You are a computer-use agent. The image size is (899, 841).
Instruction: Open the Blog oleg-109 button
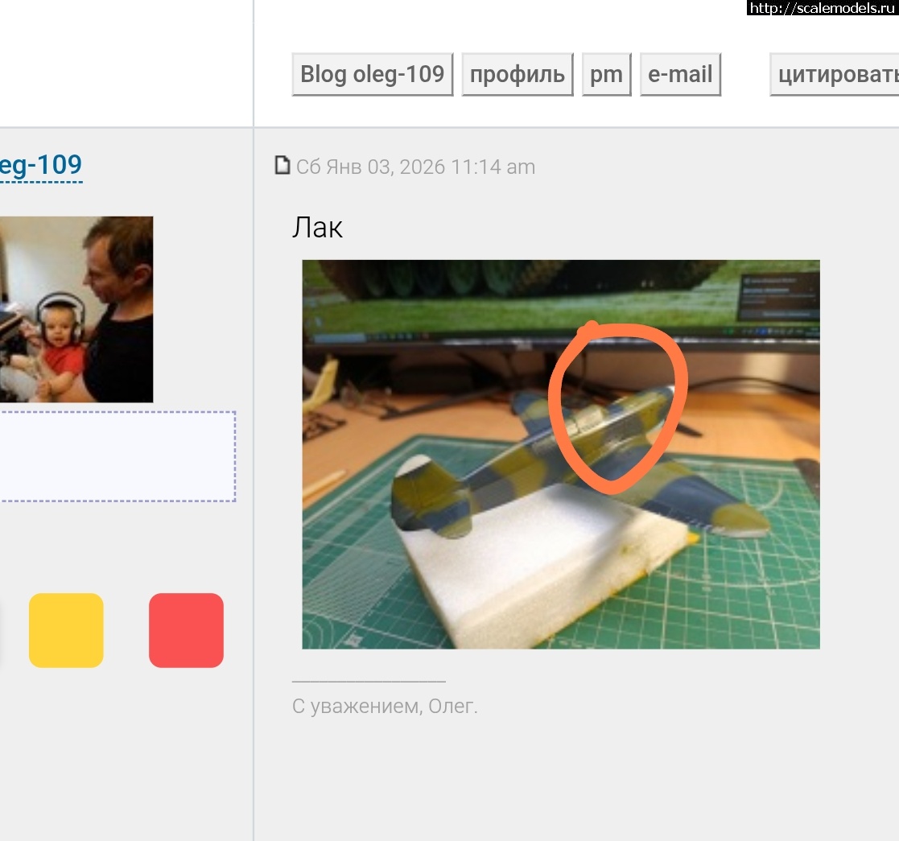coord(372,75)
